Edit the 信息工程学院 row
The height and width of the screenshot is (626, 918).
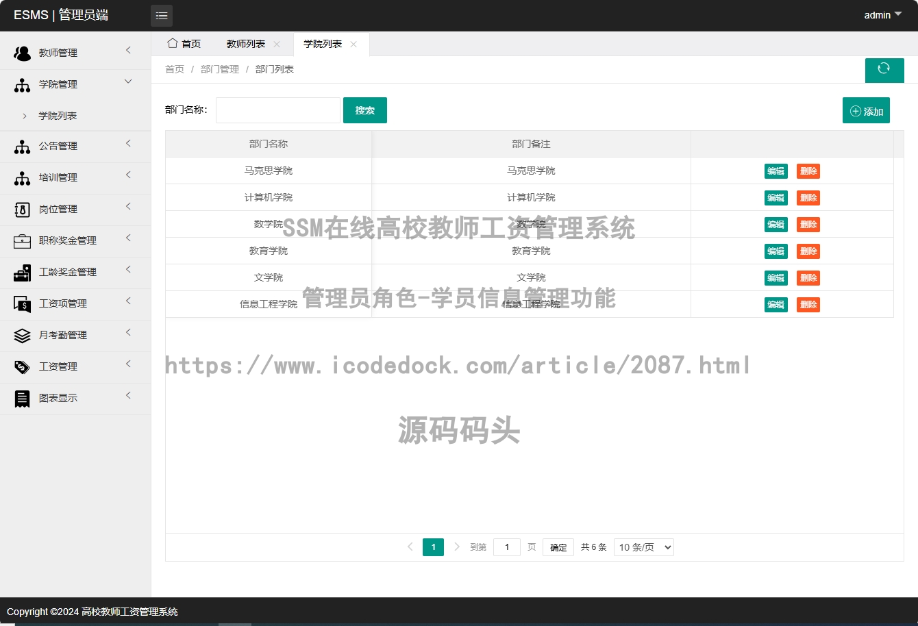[x=776, y=305]
